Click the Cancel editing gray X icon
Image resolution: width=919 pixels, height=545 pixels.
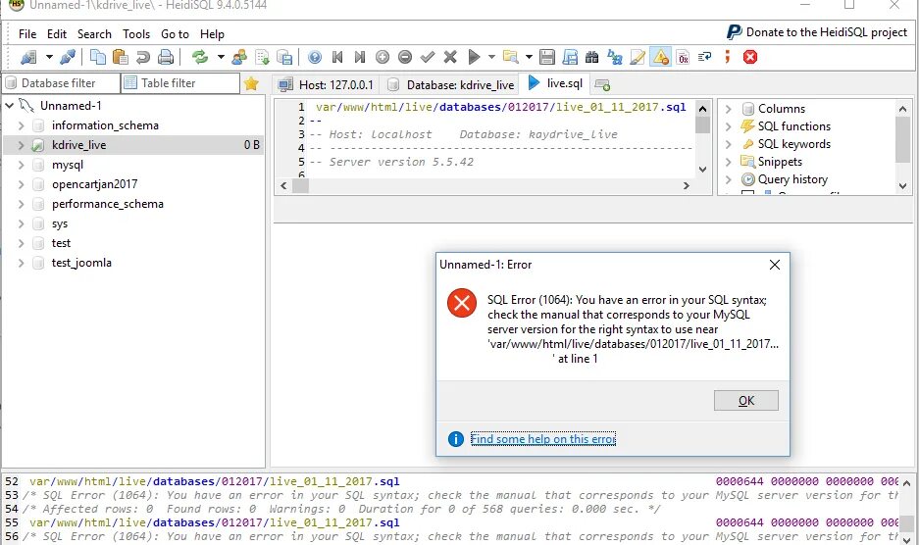tap(450, 57)
